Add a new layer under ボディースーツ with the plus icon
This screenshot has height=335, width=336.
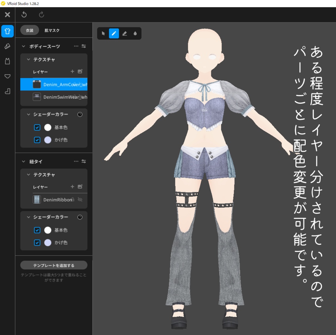click(73, 72)
